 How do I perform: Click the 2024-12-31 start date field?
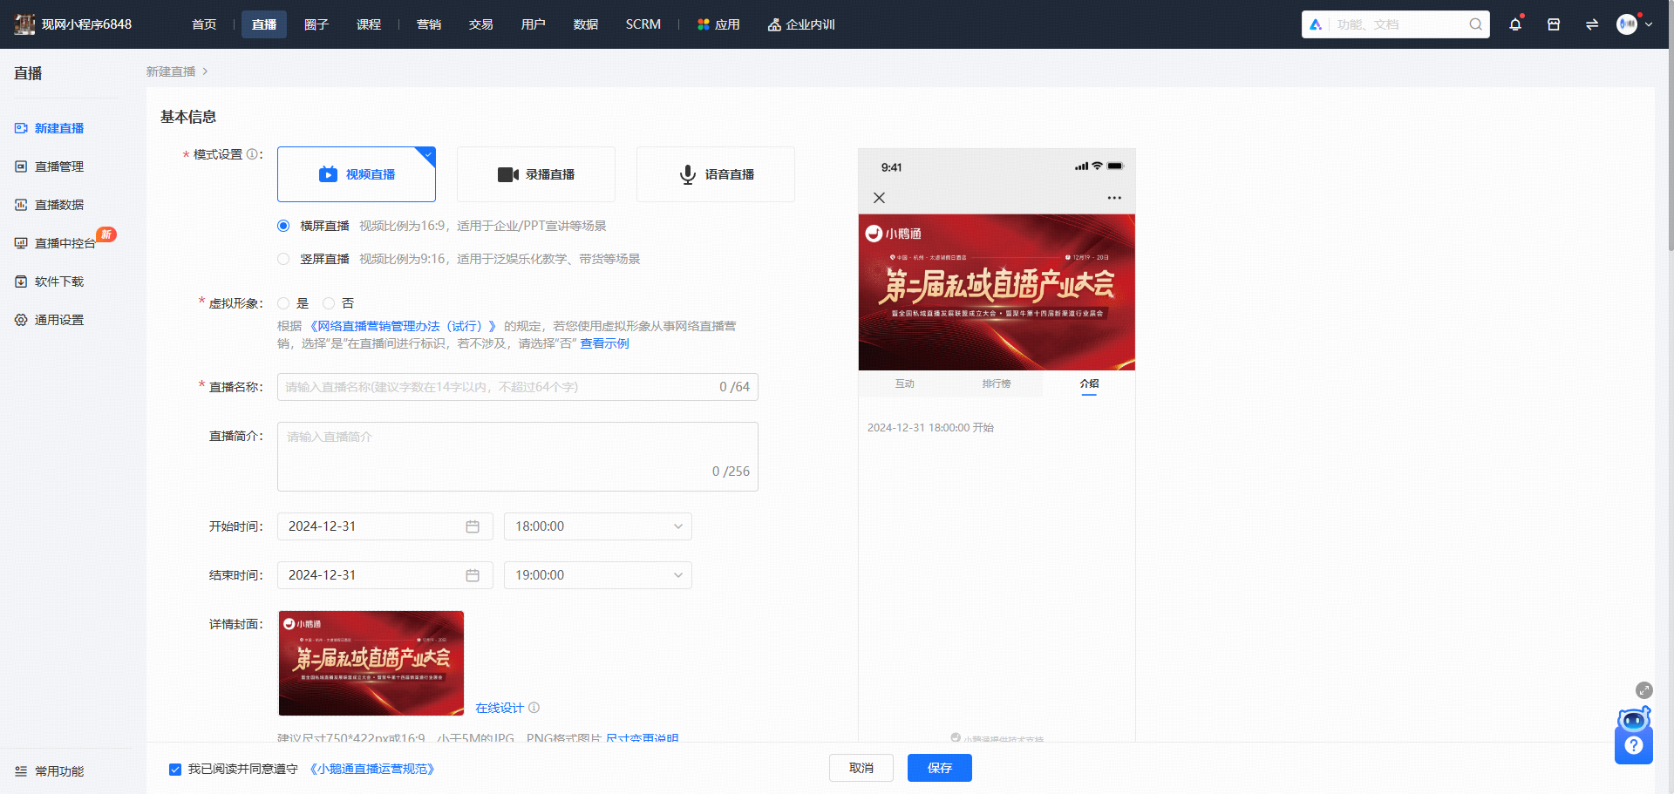coord(385,526)
